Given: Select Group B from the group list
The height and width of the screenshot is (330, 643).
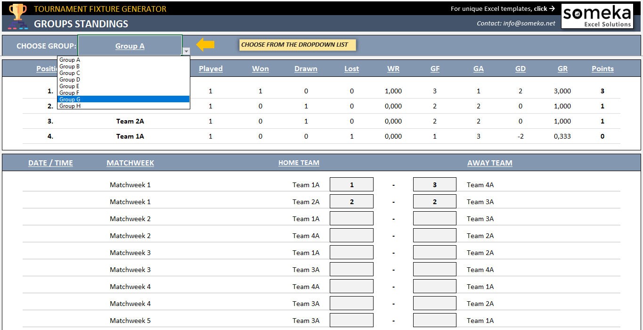Looking at the screenshot, I should tap(69, 66).
